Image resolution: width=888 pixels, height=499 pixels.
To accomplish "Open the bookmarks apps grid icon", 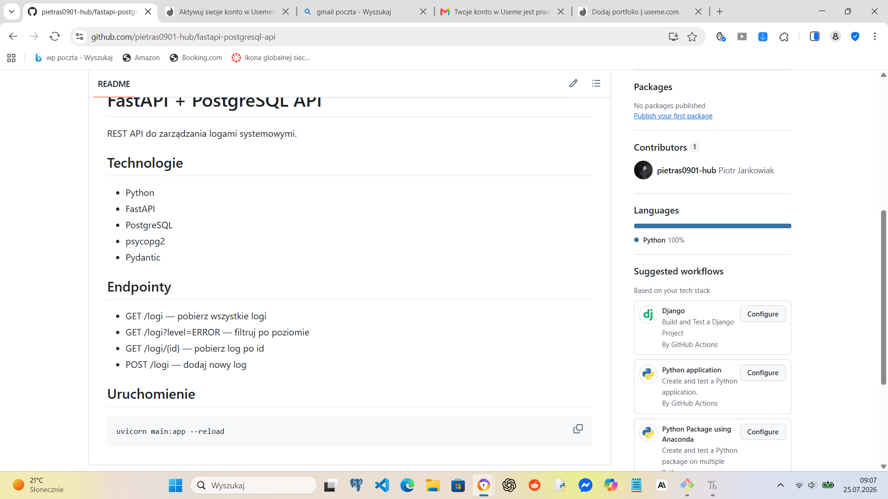I will [x=12, y=58].
